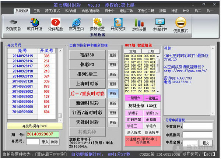The height and width of the screenshot is (159, 221).
Task: Click the 组选转单 button
Action: click(152, 132)
